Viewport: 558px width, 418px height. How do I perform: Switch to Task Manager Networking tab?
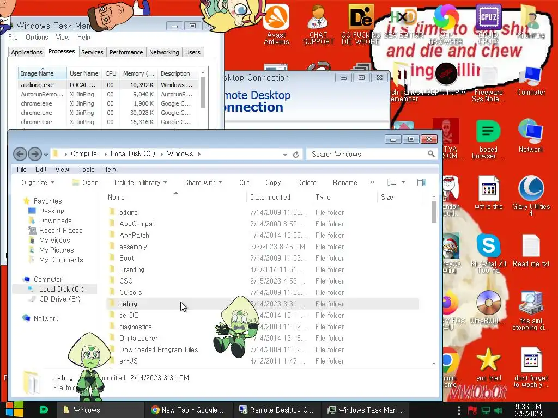click(164, 52)
